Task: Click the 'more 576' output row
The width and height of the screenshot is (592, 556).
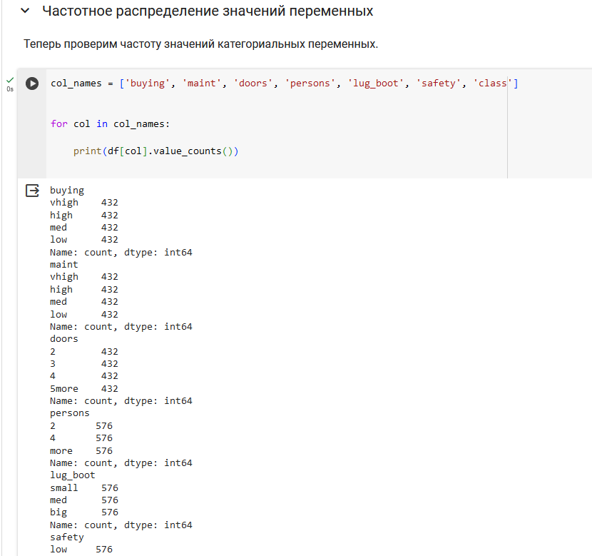Action: point(81,450)
